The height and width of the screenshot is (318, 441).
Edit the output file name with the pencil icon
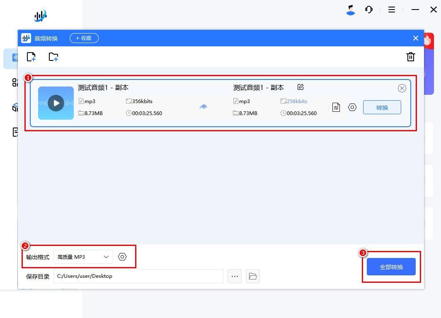(x=300, y=87)
